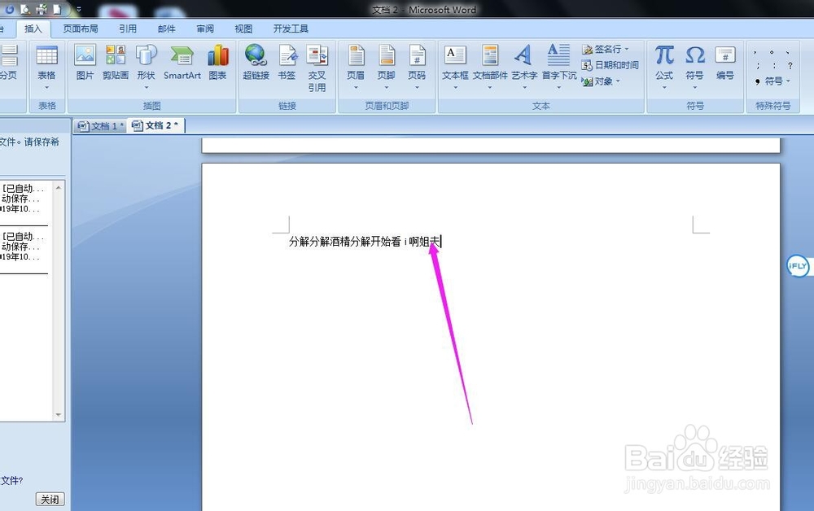Open the 签名行 signature line dropdown arrow
Image resolution: width=814 pixels, height=511 pixels.
627,49
